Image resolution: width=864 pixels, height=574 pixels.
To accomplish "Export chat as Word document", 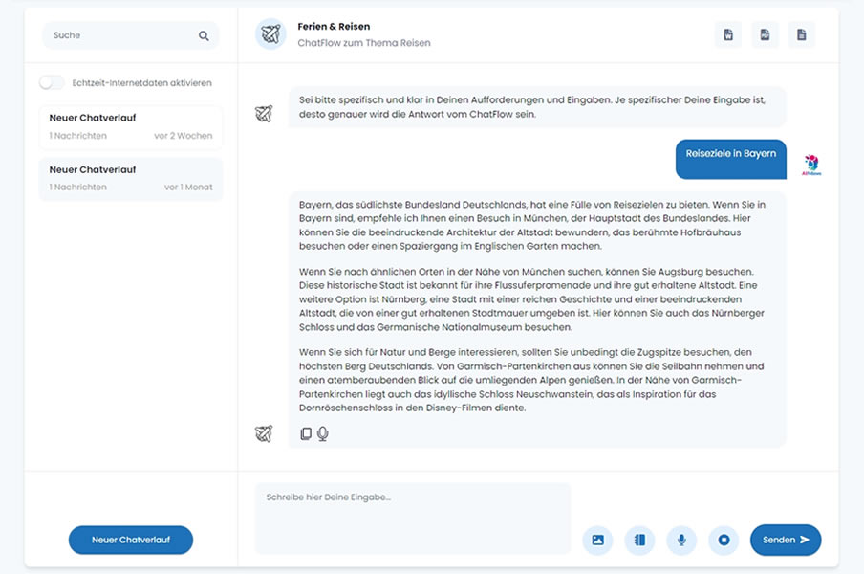I will [728, 35].
